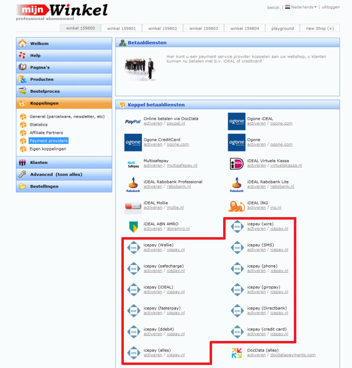Click activeren under iDEAL ING
352x368 pixels.
click(x=256, y=208)
